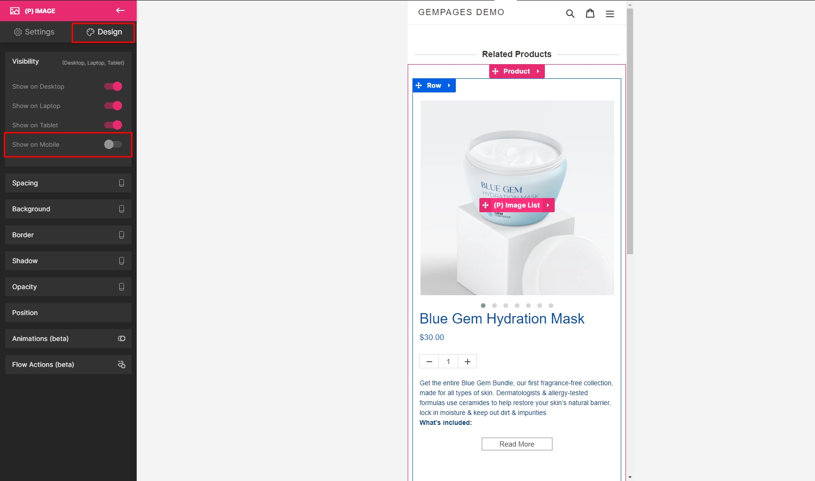Viewport: 815px width, 481px height.
Task: Expand the Border section
Action: point(68,235)
